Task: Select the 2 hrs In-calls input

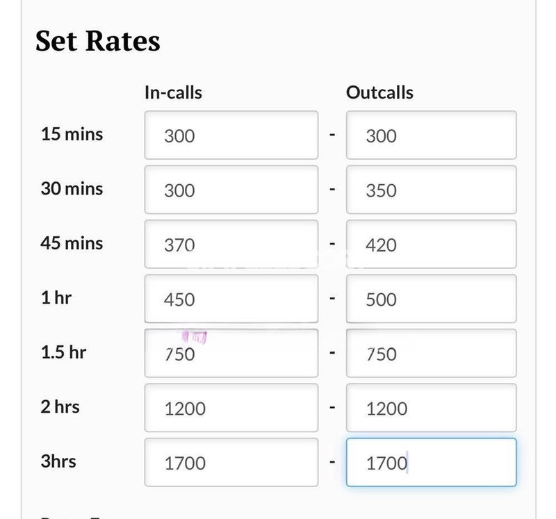Action: pos(231,408)
